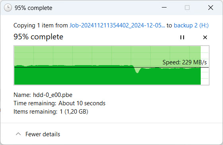
Task: Click the unfilled end of progress graph
Action: (x=205, y=66)
